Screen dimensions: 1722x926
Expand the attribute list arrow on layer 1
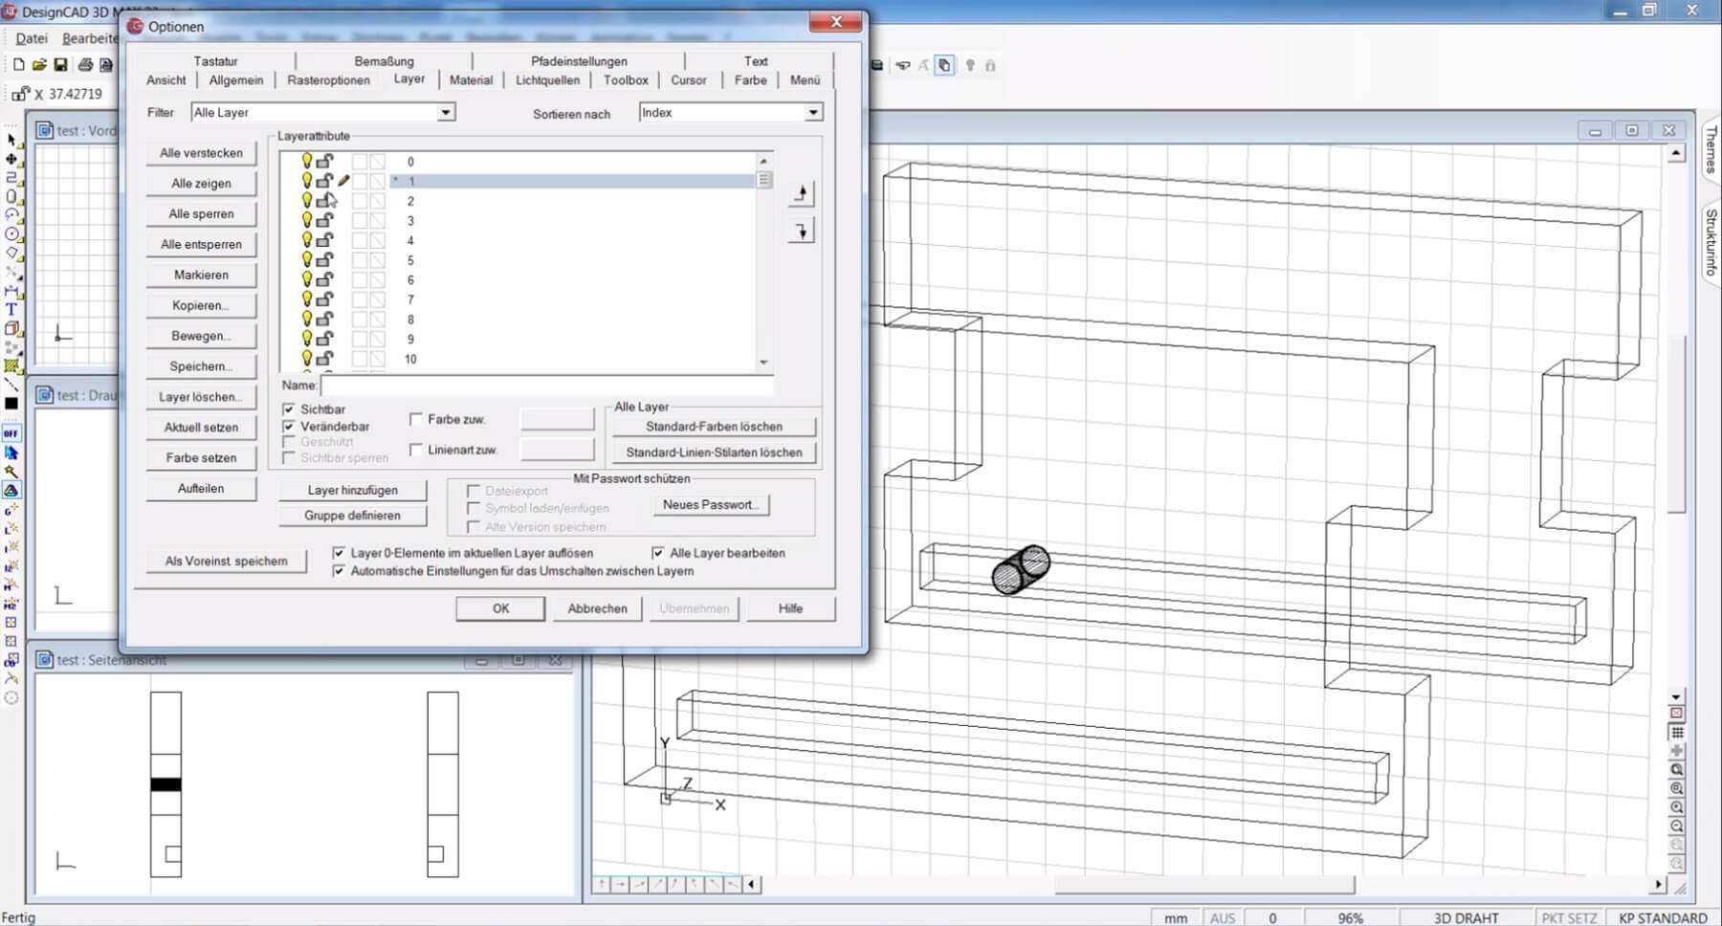coord(764,180)
